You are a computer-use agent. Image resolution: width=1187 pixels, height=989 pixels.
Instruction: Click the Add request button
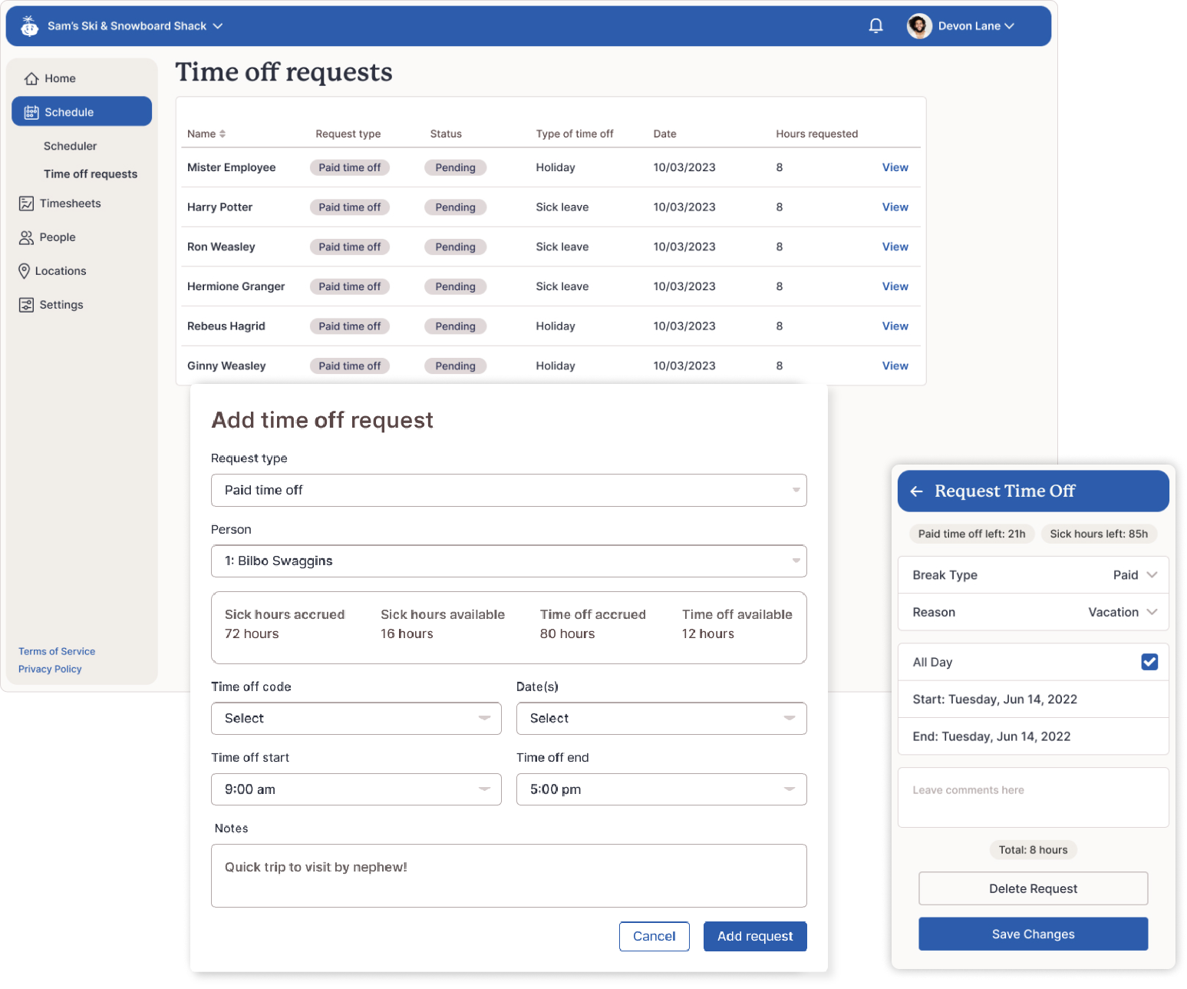click(x=755, y=936)
